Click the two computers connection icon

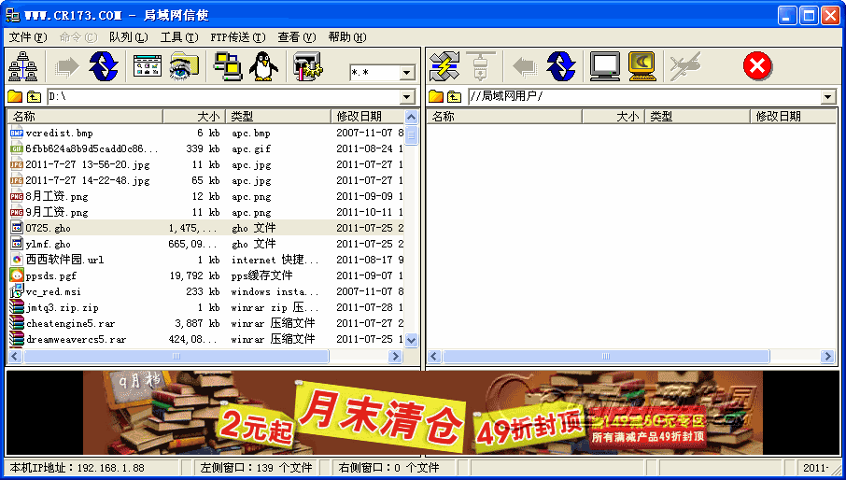pyautogui.click(x=228, y=66)
